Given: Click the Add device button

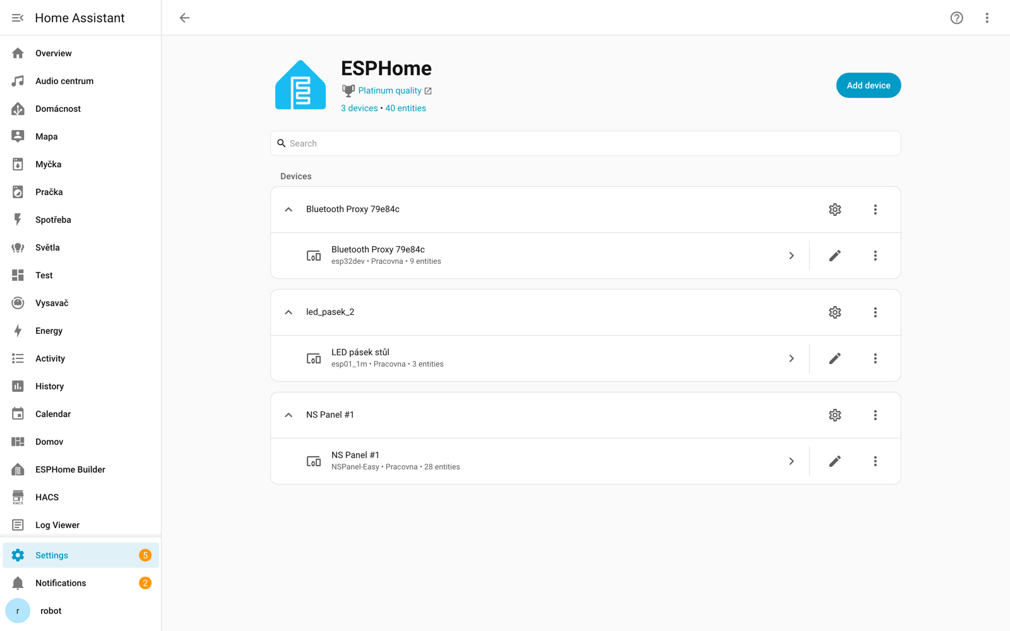Looking at the screenshot, I should (x=869, y=85).
